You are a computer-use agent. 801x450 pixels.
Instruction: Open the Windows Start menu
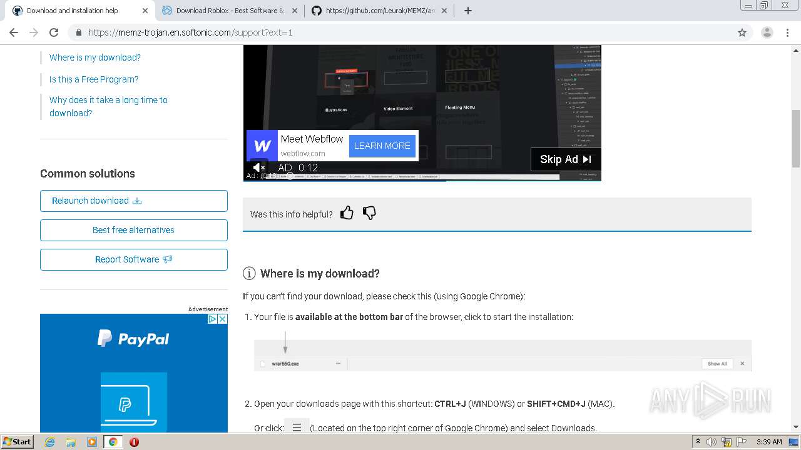(17, 442)
